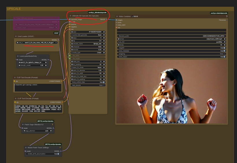Enable the pingpong toggle
This screenshot has width=237, height=163.
pyautogui.click(x=224, y=54)
